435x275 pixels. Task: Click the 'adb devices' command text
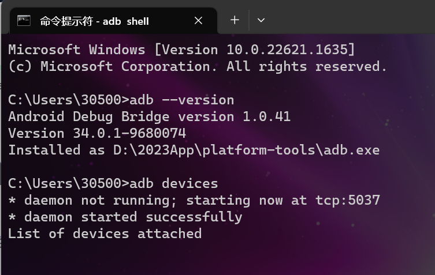coord(174,183)
